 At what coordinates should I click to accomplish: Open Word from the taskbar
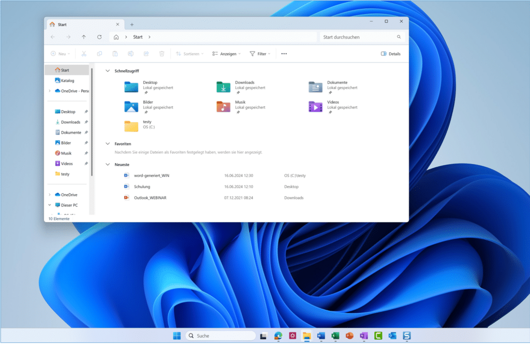pyautogui.click(x=321, y=336)
